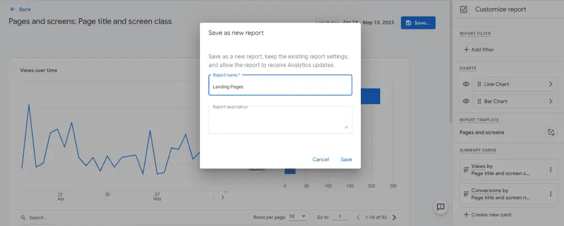Screen dimensions: 564x226
Task: Click the Customize report pencil icon
Action: (464, 9)
